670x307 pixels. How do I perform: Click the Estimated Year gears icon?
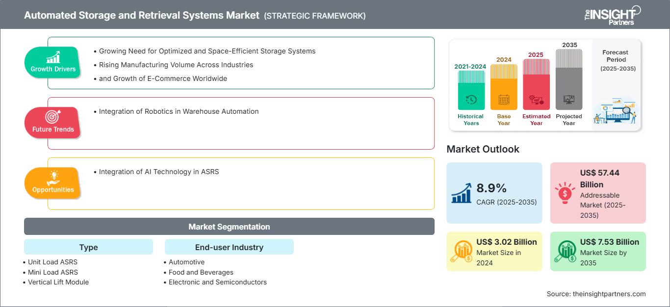click(536, 100)
